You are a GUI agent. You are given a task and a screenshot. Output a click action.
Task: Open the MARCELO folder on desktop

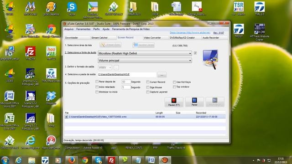[134, 9]
